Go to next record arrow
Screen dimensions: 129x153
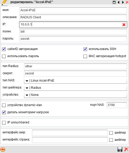tap(123, 2)
